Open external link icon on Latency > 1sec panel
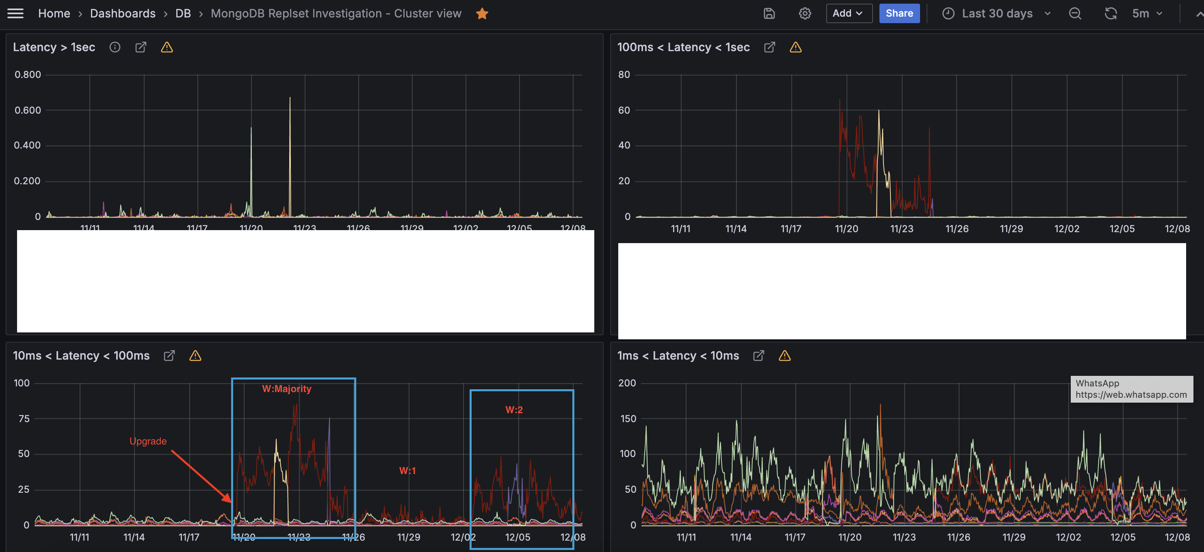This screenshot has width=1204, height=552. coord(141,47)
